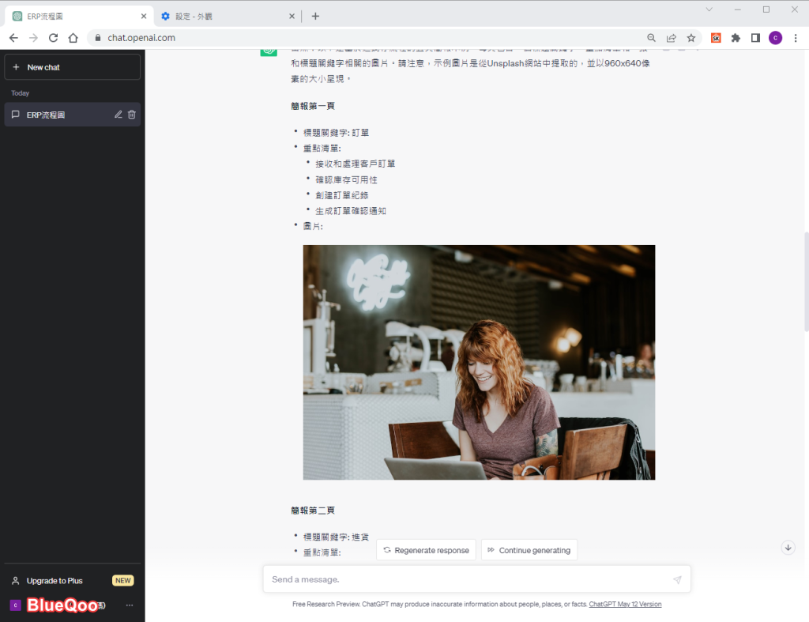The height and width of the screenshot is (622, 809).
Task: Open the browser Extensions puzzle icon
Action: click(x=736, y=38)
